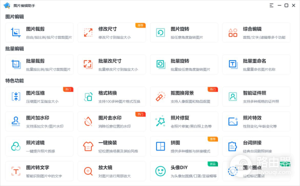300x186 pixels.
Task: Open the 图片压缩 compress icon
Action: click(x=16, y=96)
